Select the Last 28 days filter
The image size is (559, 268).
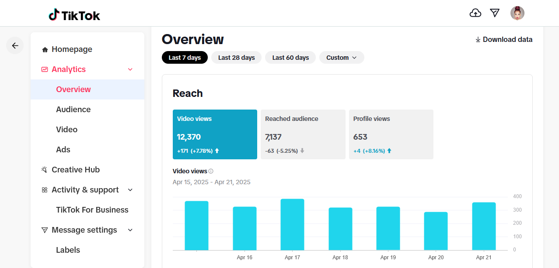pos(237,58)
